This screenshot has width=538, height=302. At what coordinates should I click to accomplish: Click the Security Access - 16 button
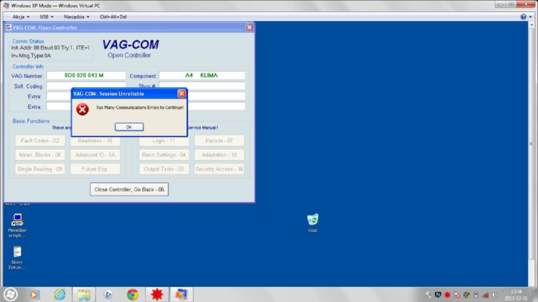click(219, 169)
